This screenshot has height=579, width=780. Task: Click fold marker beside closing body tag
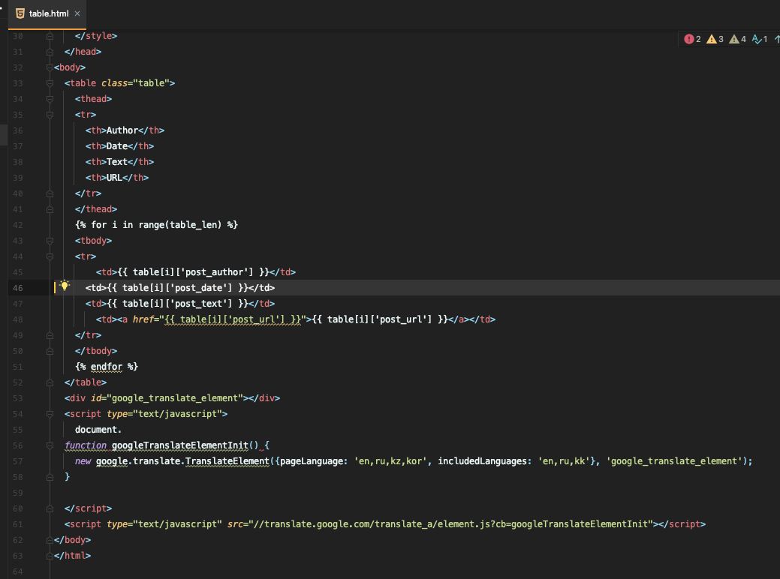(50, 540)
